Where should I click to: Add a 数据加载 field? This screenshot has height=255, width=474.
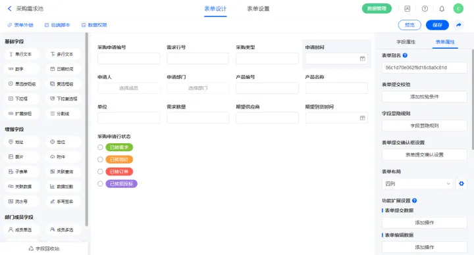pyautogui.click(x=63, y=187)
